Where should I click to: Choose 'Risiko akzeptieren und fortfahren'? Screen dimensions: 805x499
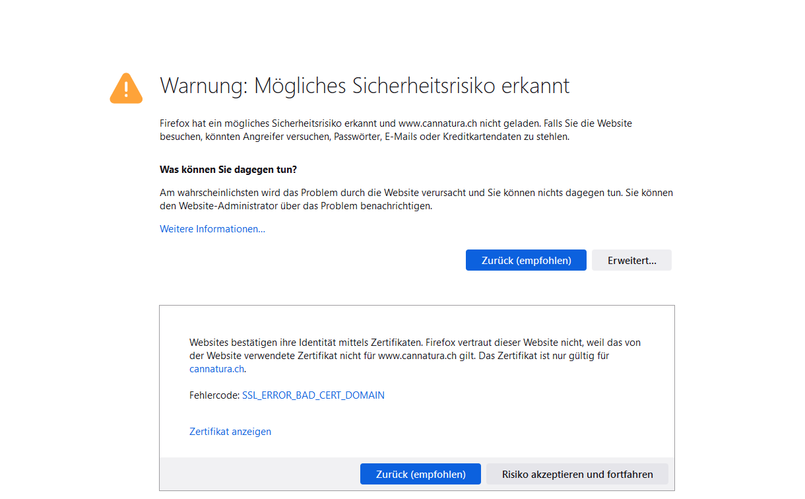click(x=577, y=474)
